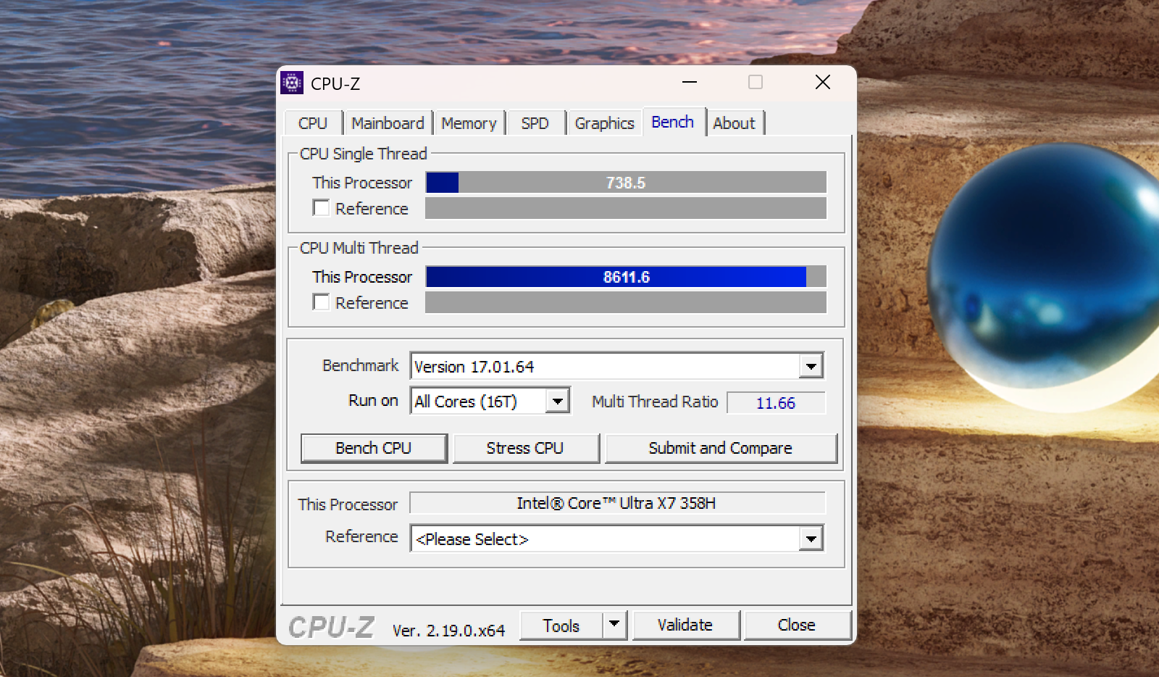Click the multi thread score bar 8611.6

click(626, 277)
